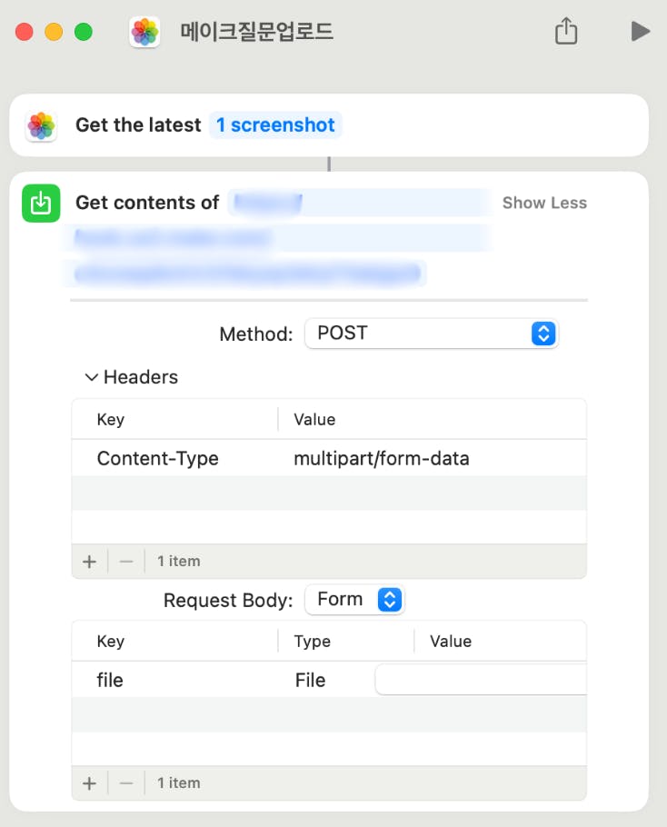Click the file value input field

tap(481, 680)
